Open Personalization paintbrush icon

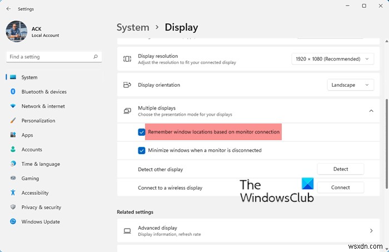(x=13, y=120)
